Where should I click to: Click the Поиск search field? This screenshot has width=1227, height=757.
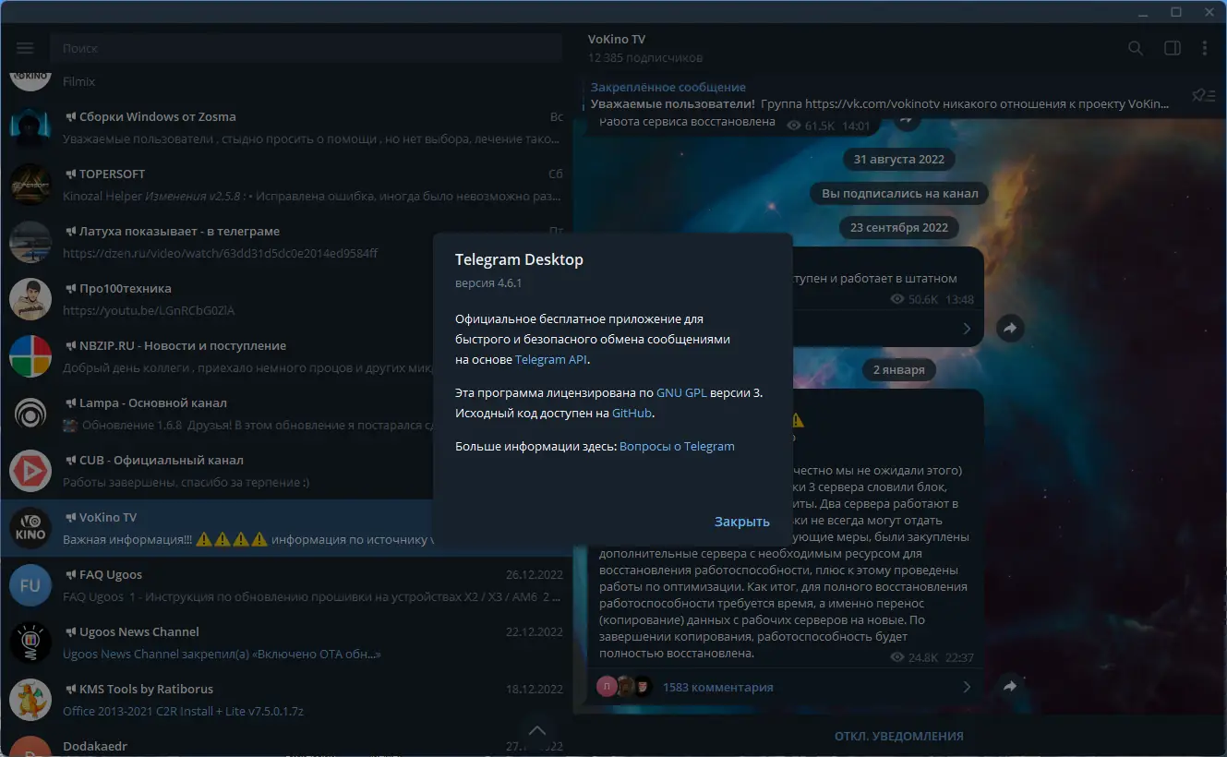[306, 48]
